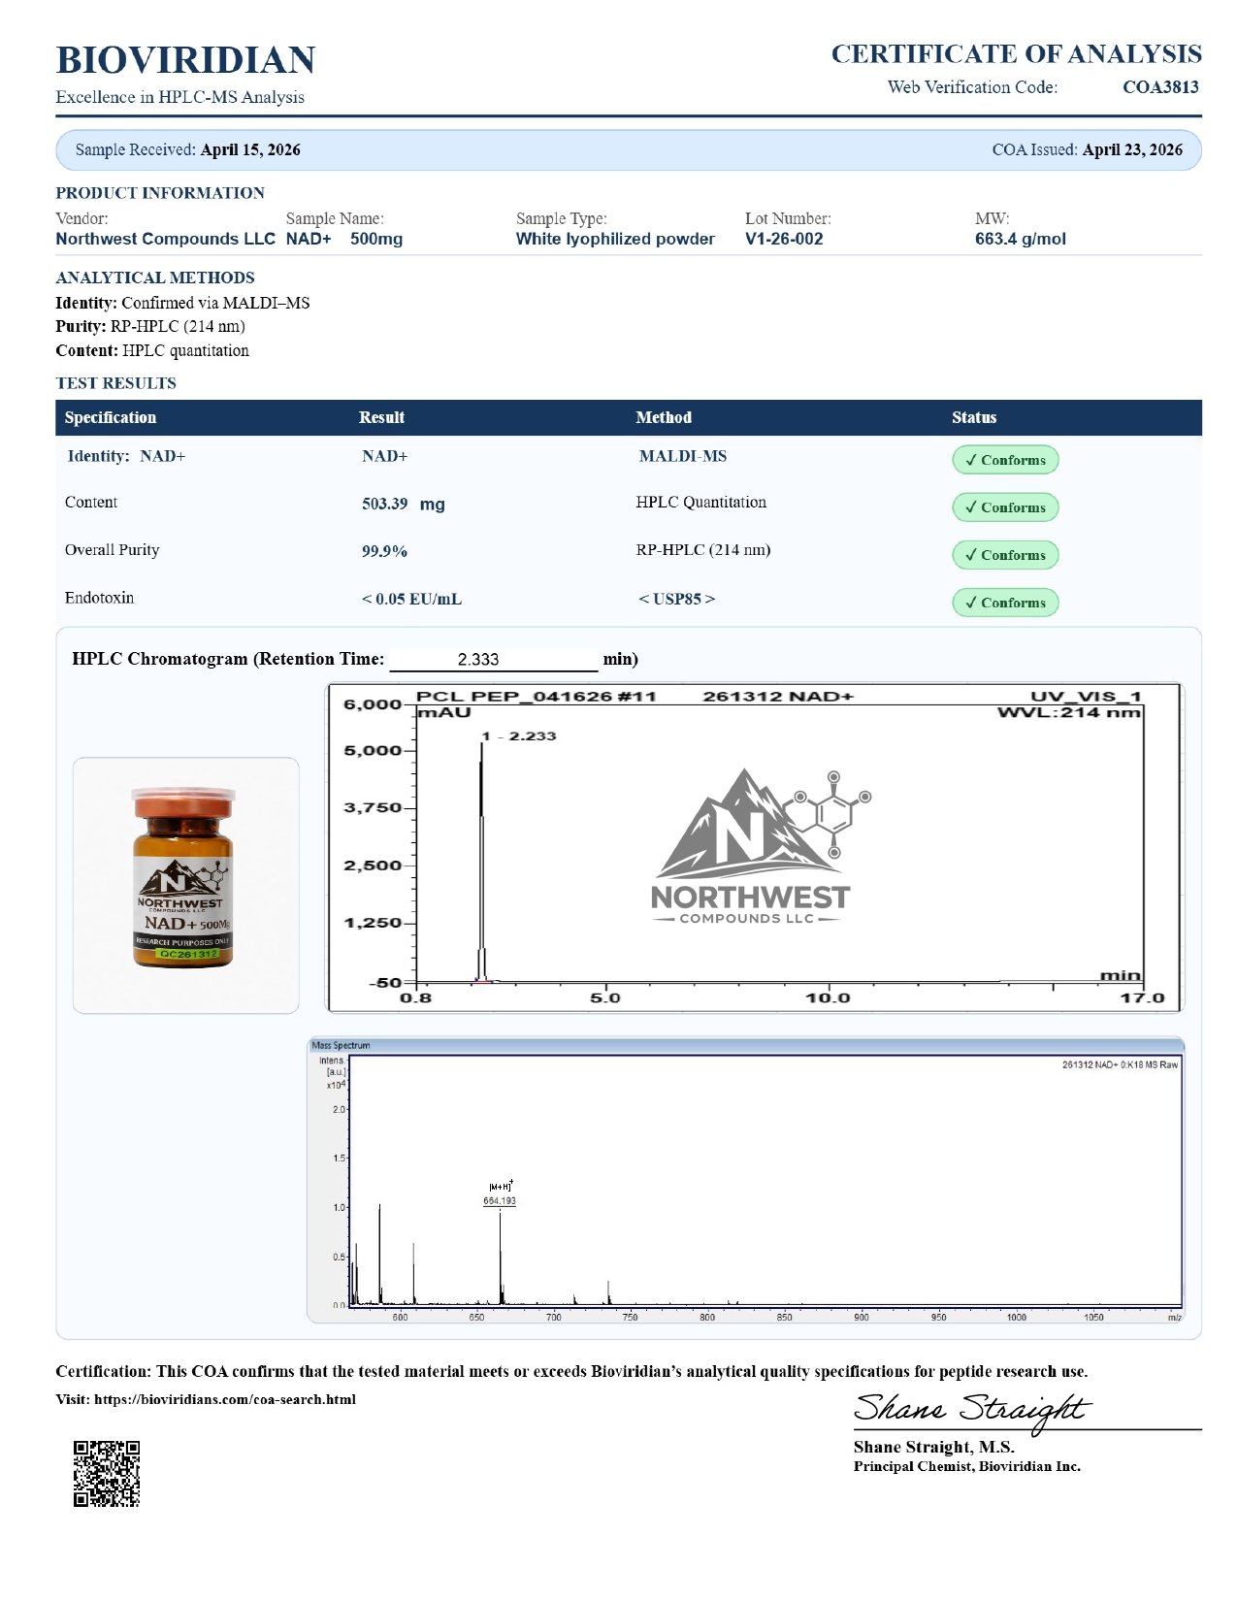Click the Specification column header
This screenshot has width=1237, height=1601.
[x=111, y=417]
